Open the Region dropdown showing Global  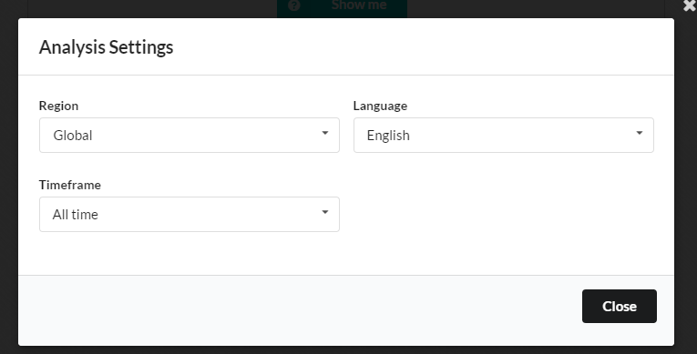(x=190, y=135)
